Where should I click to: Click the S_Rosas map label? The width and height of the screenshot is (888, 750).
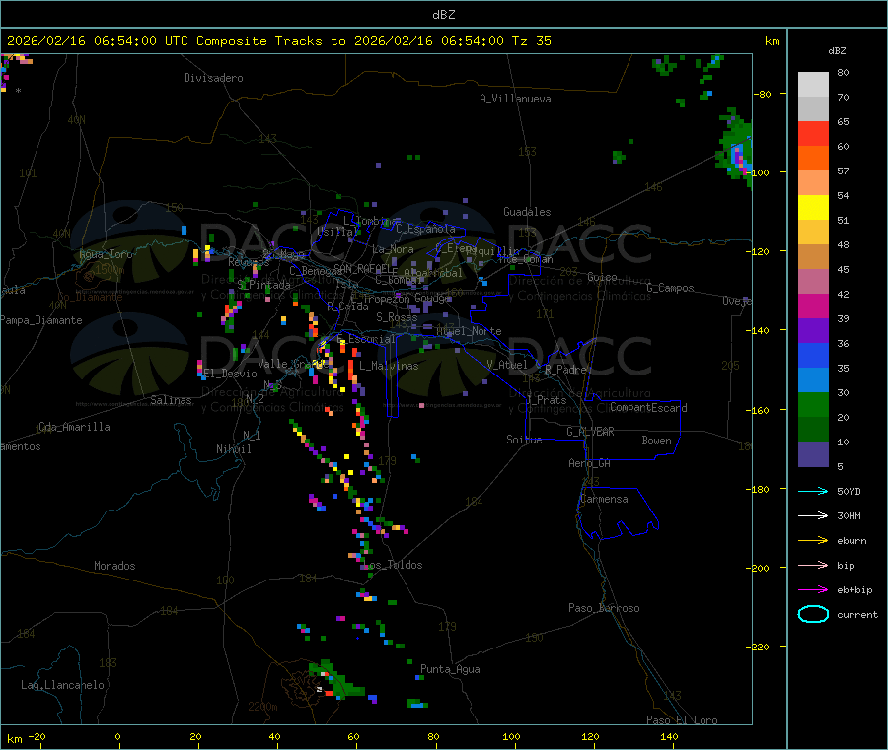coord(397,317)
